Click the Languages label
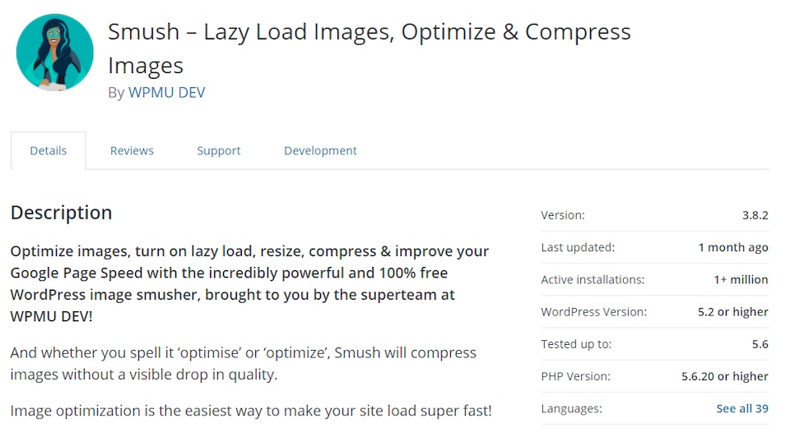This screenshot has height=432, width=790. pyautogui.click(x=571, y=408)
